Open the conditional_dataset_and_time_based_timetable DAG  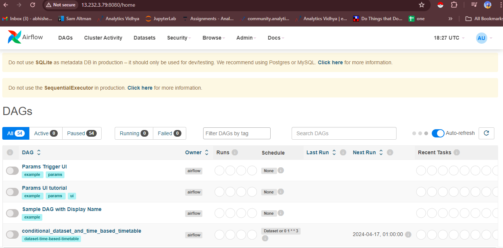pyautogui.click(x=82, y=231)
